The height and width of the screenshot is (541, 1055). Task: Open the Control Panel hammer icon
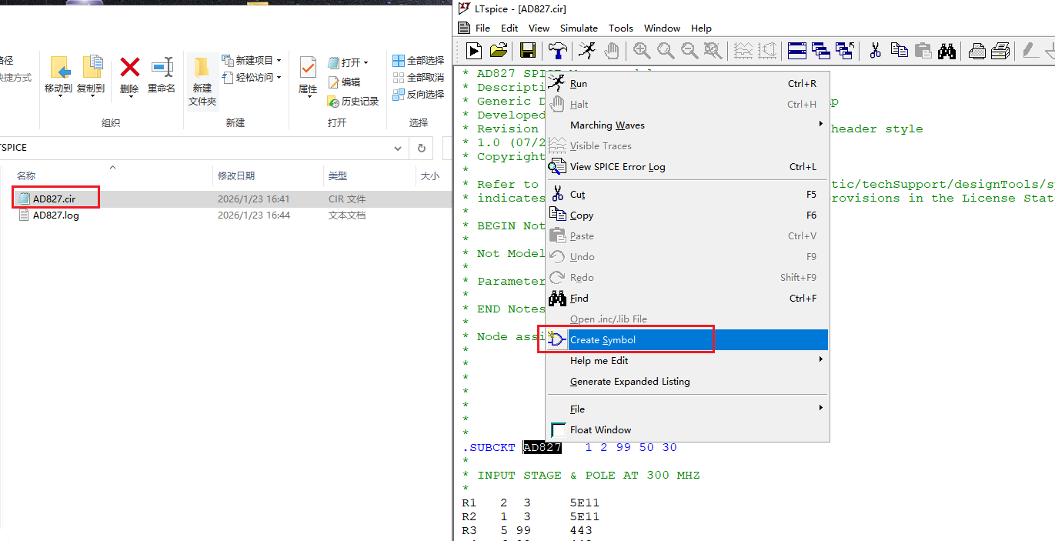coord(556,51)
